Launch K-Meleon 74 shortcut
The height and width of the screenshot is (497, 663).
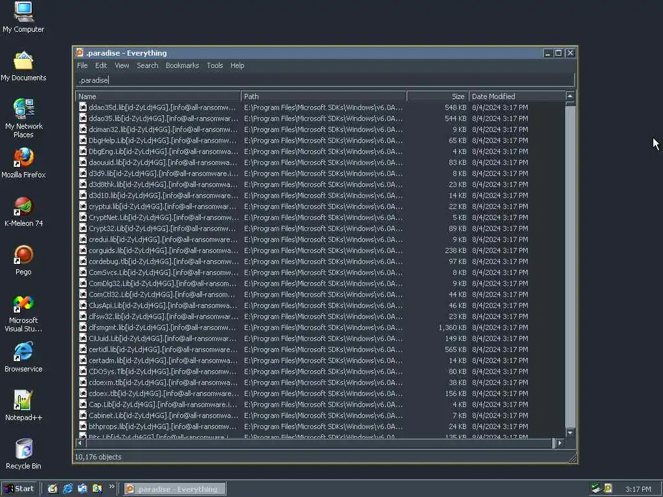coord(23,212)
